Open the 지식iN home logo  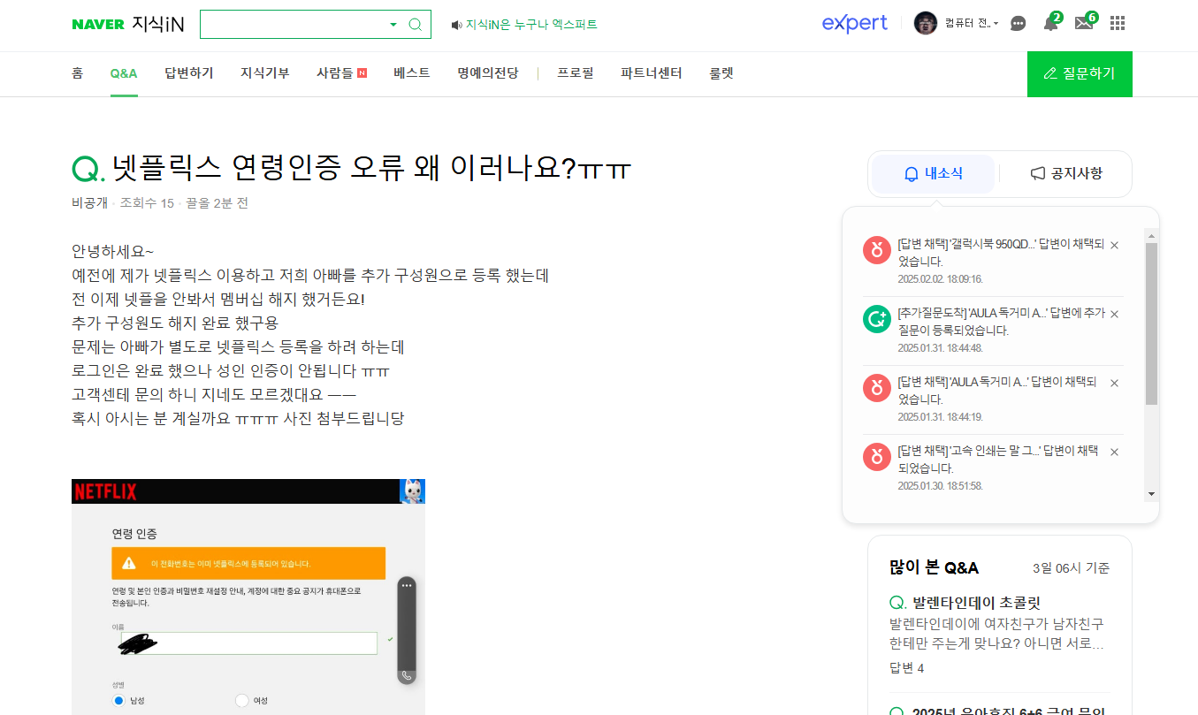click(x=157, y=24)
